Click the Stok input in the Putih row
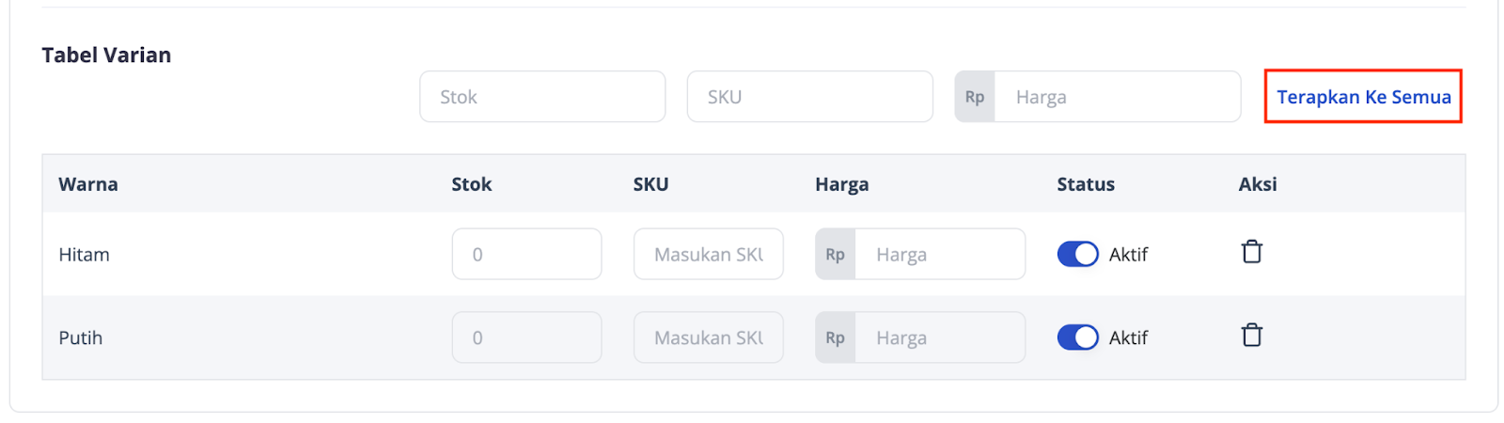This screenshot has height=423, width=1504. tap(526, 337)
